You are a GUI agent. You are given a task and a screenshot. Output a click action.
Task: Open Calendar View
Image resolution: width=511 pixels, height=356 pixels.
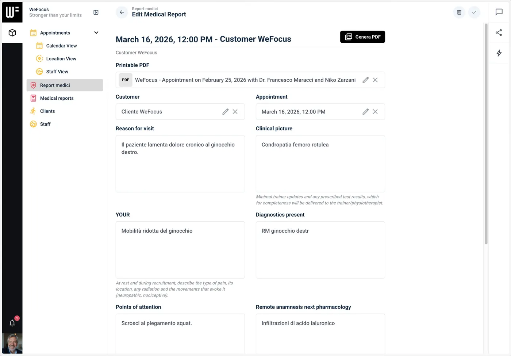pyautogui.click(x=61, y=46)
